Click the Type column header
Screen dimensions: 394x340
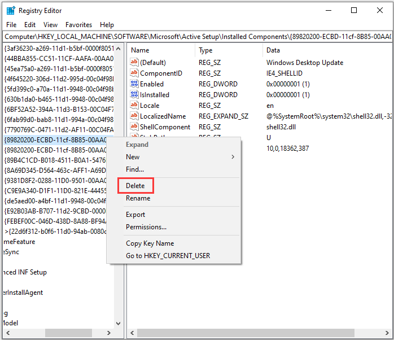(205, 50)
